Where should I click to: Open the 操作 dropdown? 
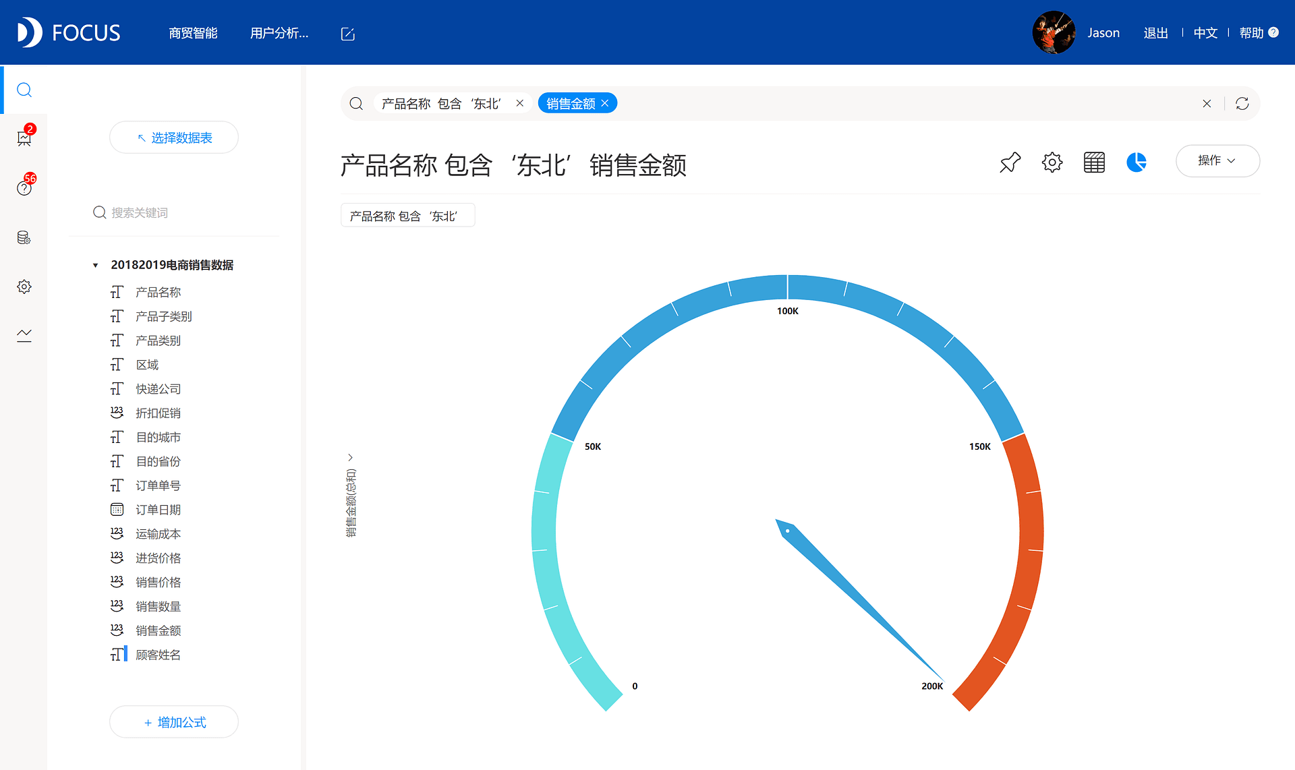(1217, 160)
